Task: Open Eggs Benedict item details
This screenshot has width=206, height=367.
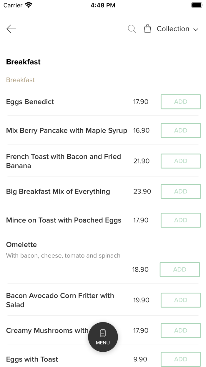Action: coord(30,102)
